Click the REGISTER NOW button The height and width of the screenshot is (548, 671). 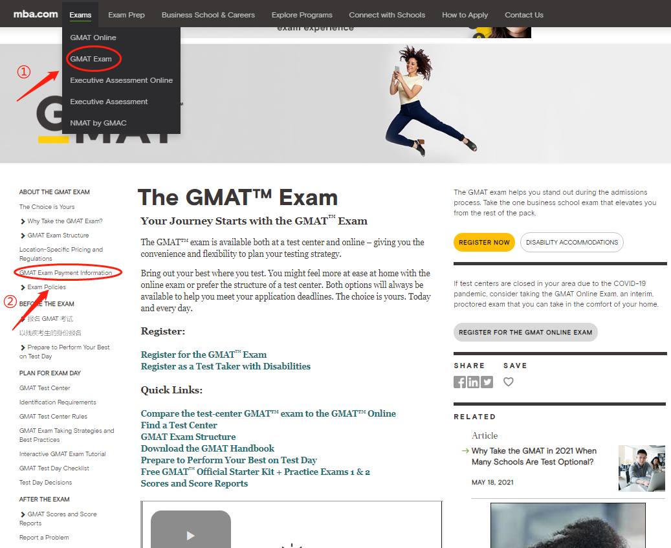[x=484, y=242]
